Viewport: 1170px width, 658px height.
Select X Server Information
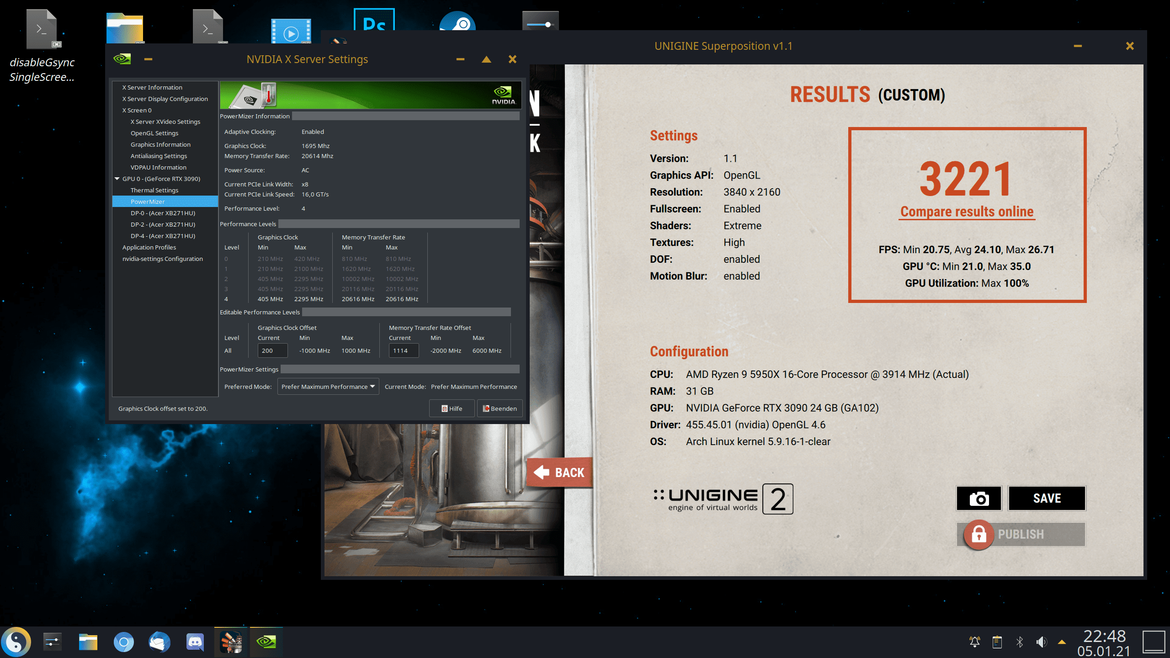[152, 87]
